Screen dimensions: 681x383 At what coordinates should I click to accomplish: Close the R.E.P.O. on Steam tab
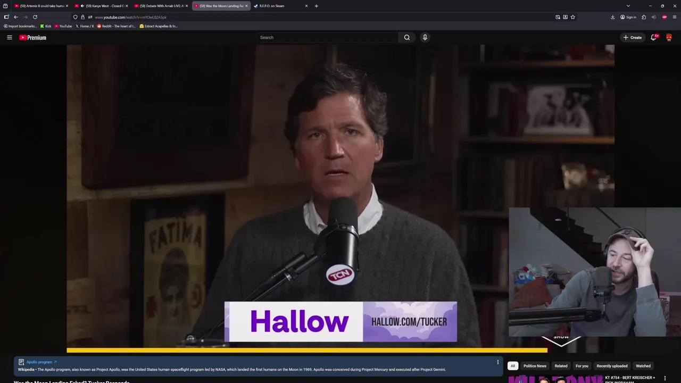306,6
